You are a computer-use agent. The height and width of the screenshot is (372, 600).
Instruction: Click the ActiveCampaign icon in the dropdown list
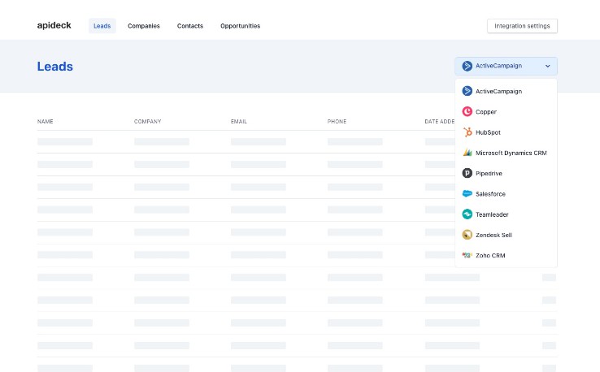tap(467, 91)
